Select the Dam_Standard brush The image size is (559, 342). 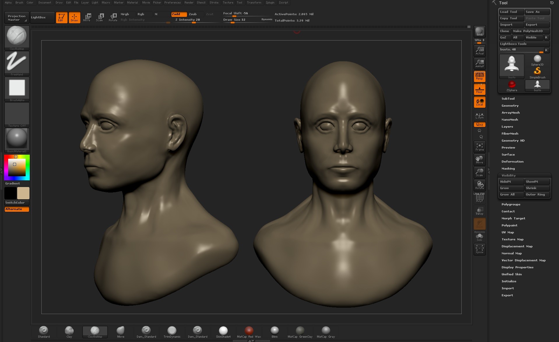click(146, 331)
